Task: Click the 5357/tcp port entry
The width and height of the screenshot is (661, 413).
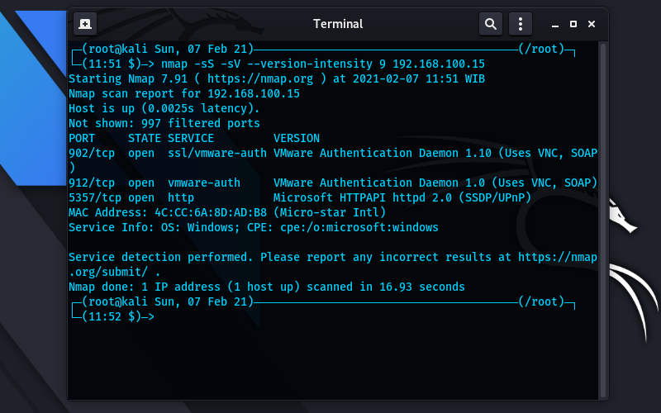Action: (95, 197)
